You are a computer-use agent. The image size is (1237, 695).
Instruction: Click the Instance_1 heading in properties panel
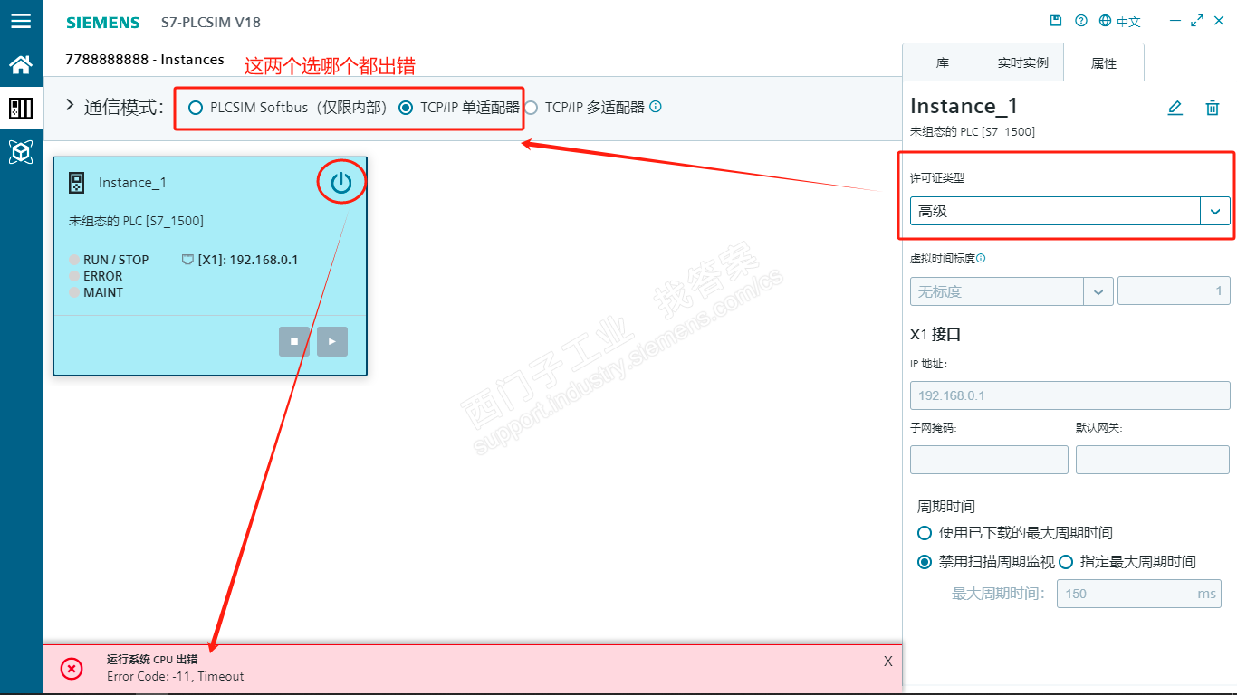coord(964,106)
